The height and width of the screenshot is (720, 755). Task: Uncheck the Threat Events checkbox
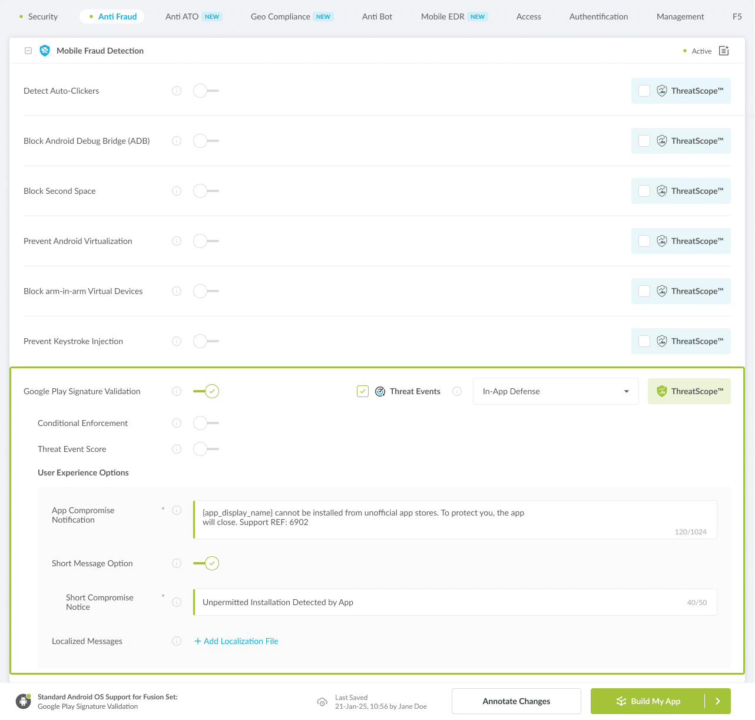pyautogui.click(x=362, y=391)
